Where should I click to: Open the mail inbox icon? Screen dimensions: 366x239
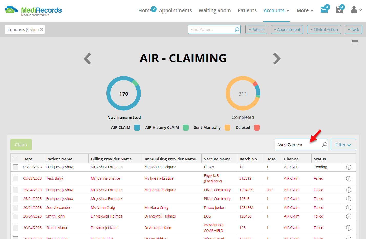pos(324,10)
